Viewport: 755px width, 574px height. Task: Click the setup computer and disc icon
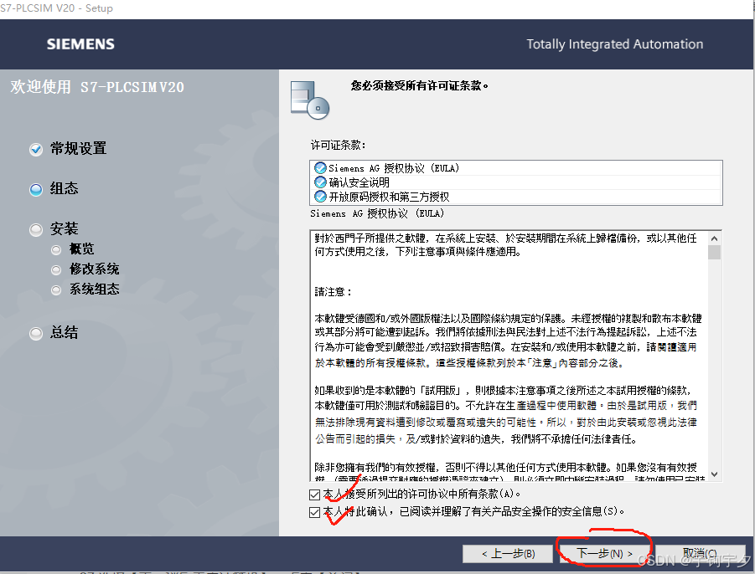(x=310, y=100)
